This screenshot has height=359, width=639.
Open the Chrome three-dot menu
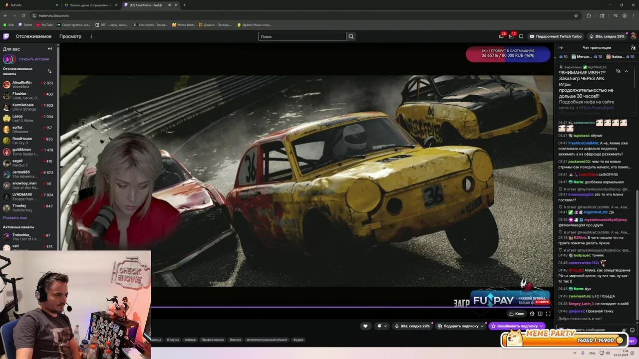point(634,15)
